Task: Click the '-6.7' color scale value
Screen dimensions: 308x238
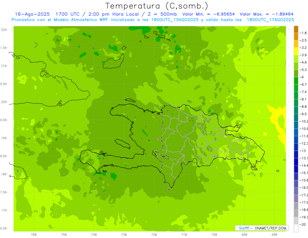Action: pos(304,84)
